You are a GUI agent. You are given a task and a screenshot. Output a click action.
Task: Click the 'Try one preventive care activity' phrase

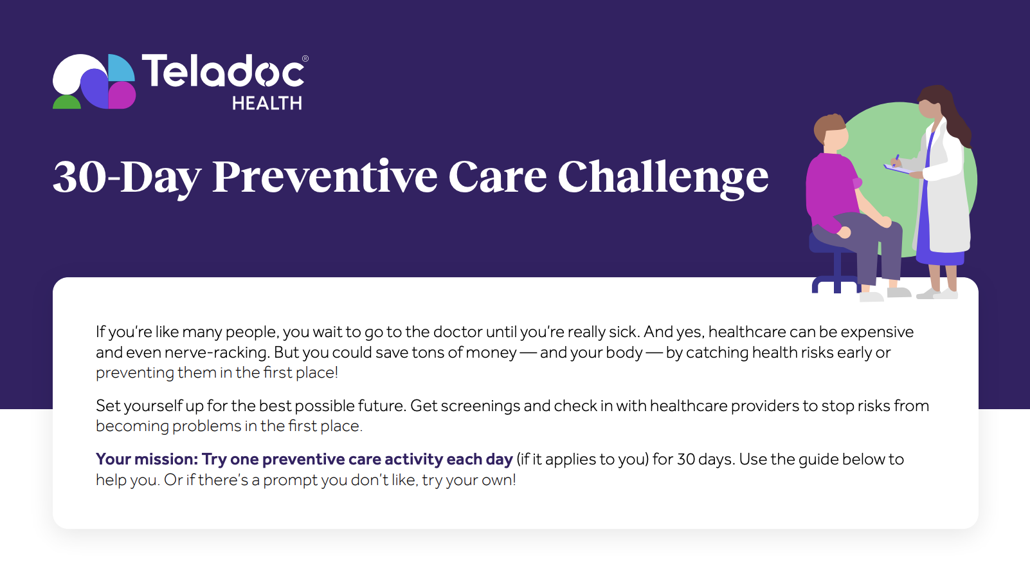[322, 459]
